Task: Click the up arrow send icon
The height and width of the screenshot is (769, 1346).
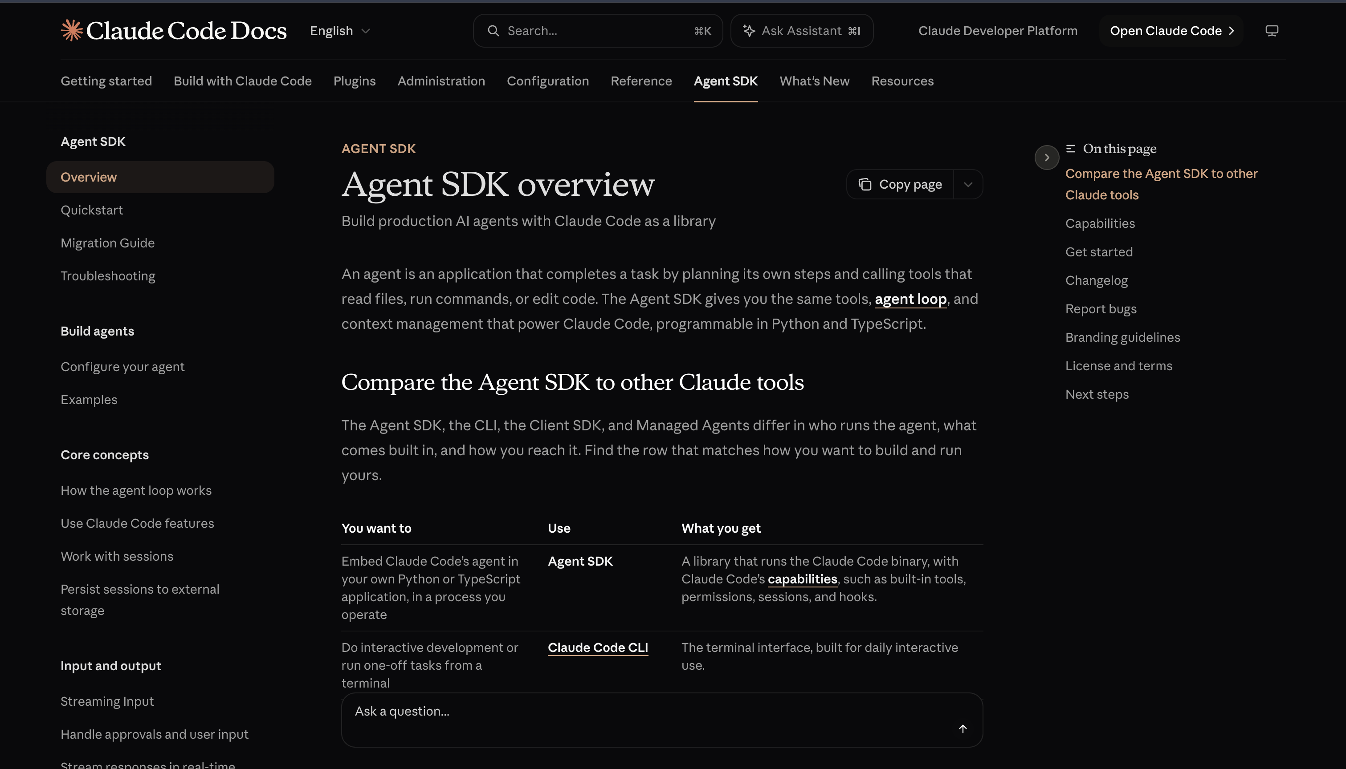Action: [x=963, y=729]
